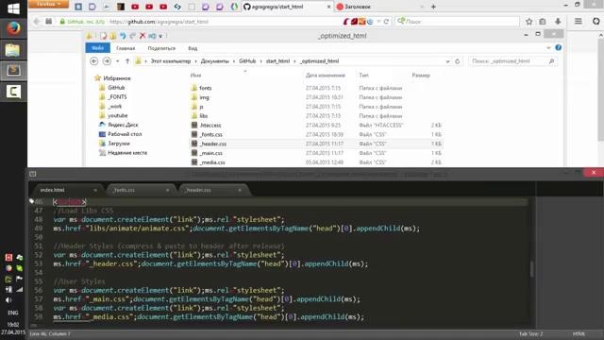Close the _header.css Sublime tab
Viewport: 604px width, 340px height.
240,190
